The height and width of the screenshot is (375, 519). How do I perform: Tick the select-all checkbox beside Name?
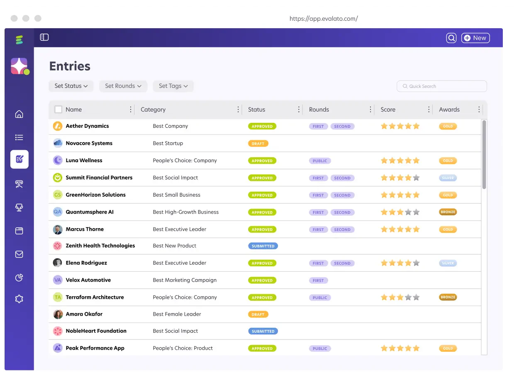point(58,110)
